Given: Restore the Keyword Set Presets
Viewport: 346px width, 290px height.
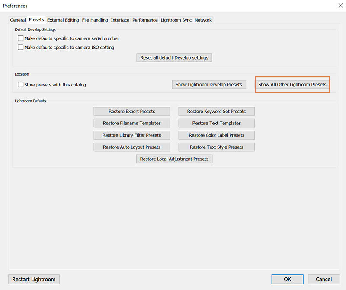Looking at the screenshot, I should coord(216,111).
